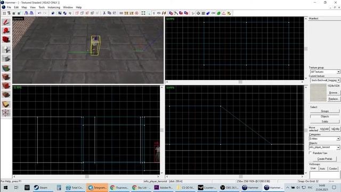This screenshot has width=341, height=192.
Task: Click the Create Prefab button
Action: (324, 159)
